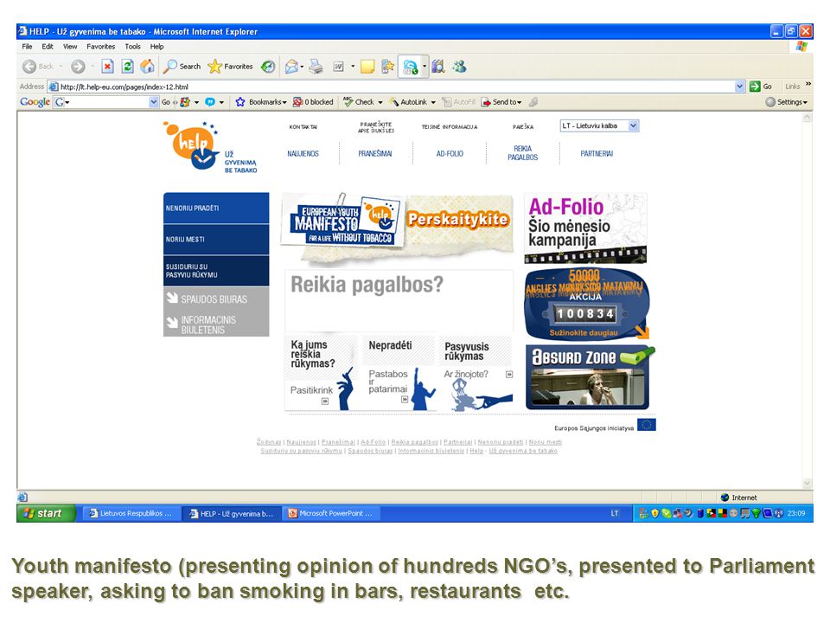Open the Žodynas footer link
The image size is (830, 623).
click(x=269, y=442)
